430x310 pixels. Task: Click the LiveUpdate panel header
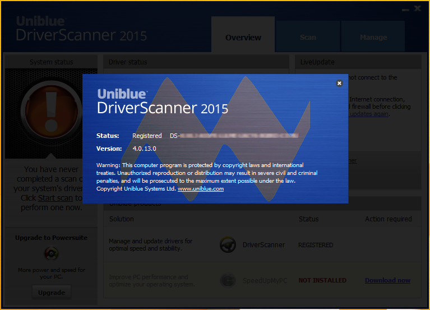(358, 62)
